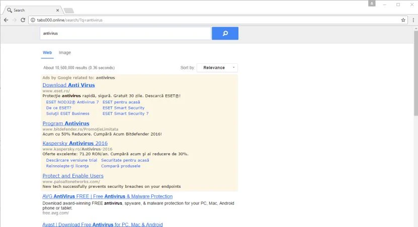
Task: Minimize the browser window
Action: [385, 5]
